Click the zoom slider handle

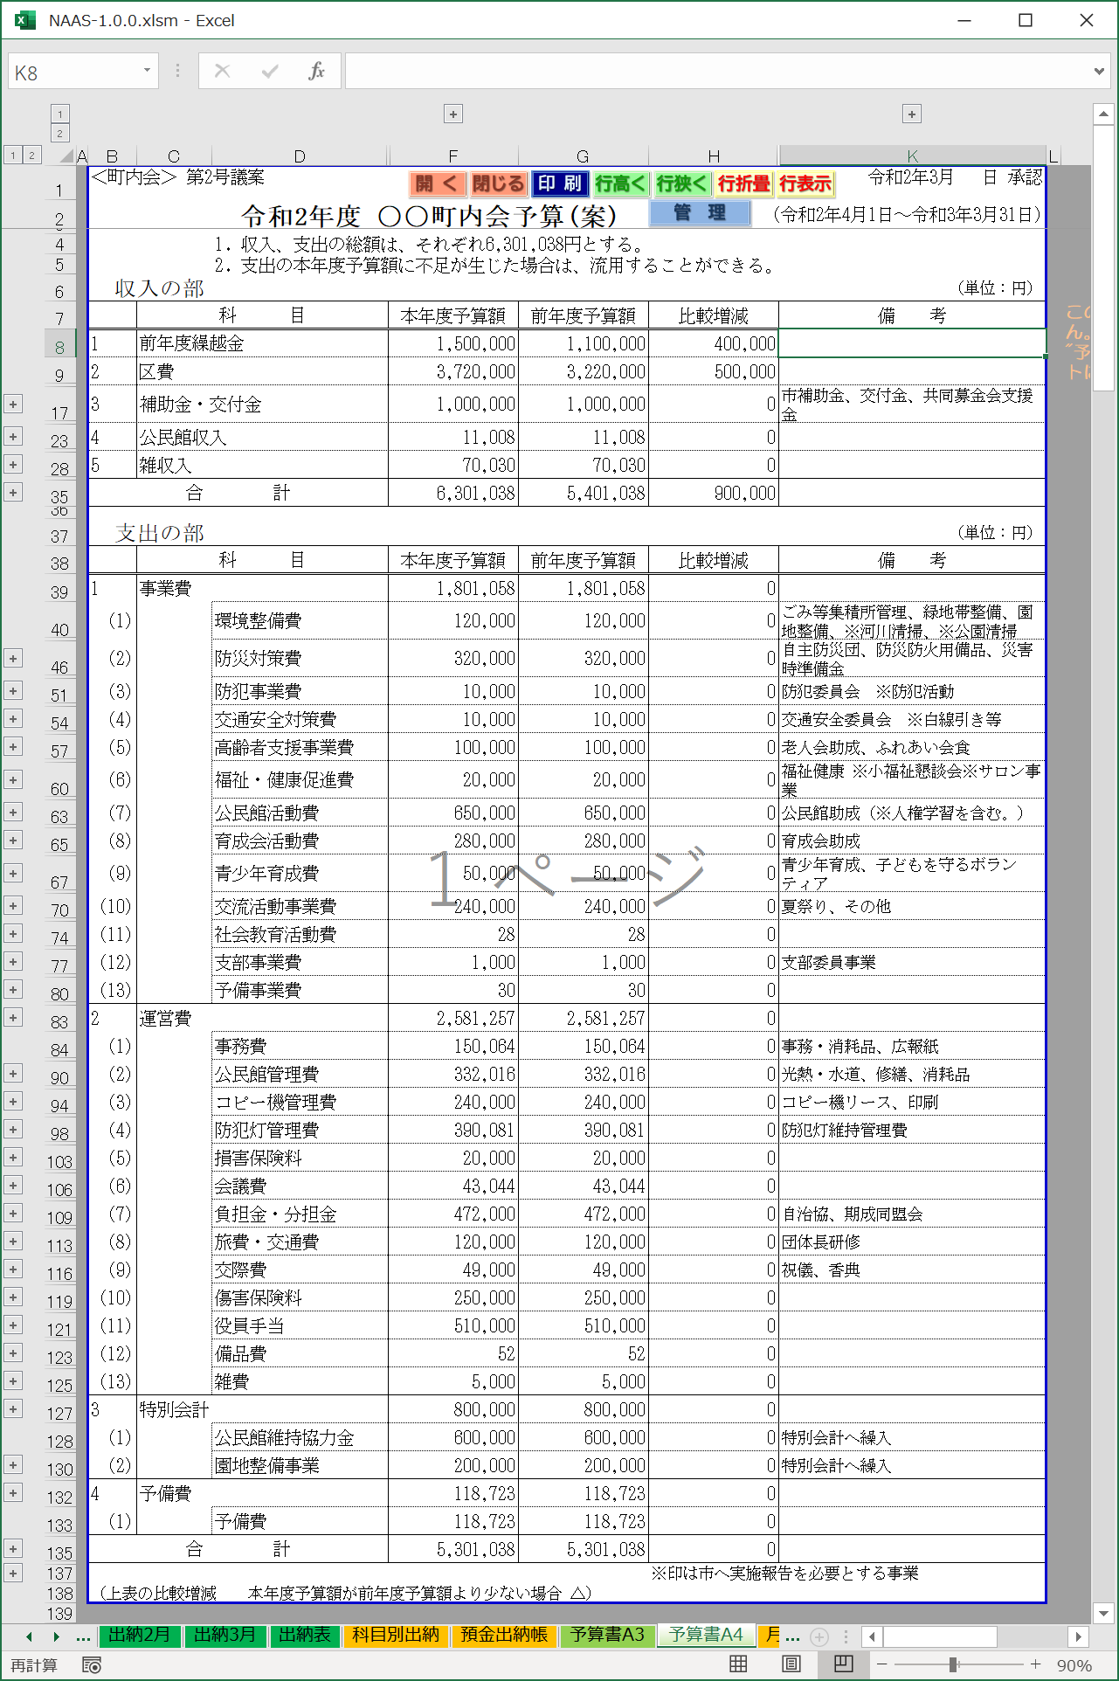[x=953, y=1664]
